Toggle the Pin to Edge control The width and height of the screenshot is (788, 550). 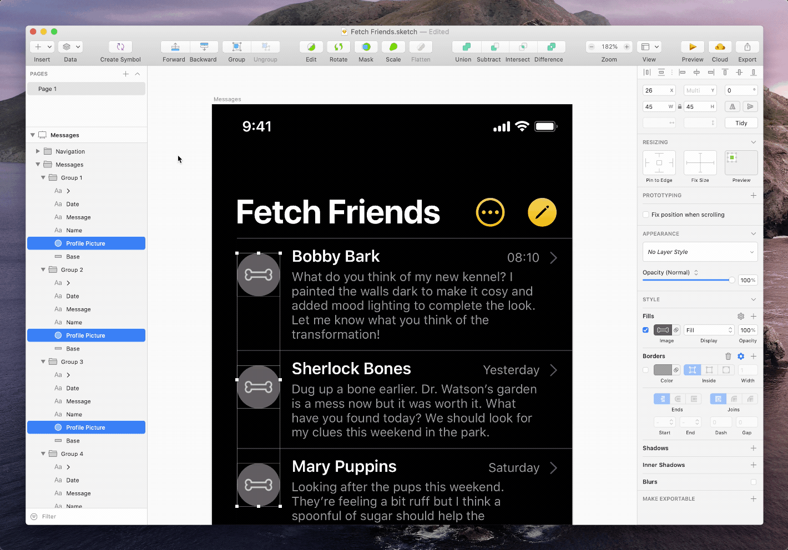tap(659, 163)
